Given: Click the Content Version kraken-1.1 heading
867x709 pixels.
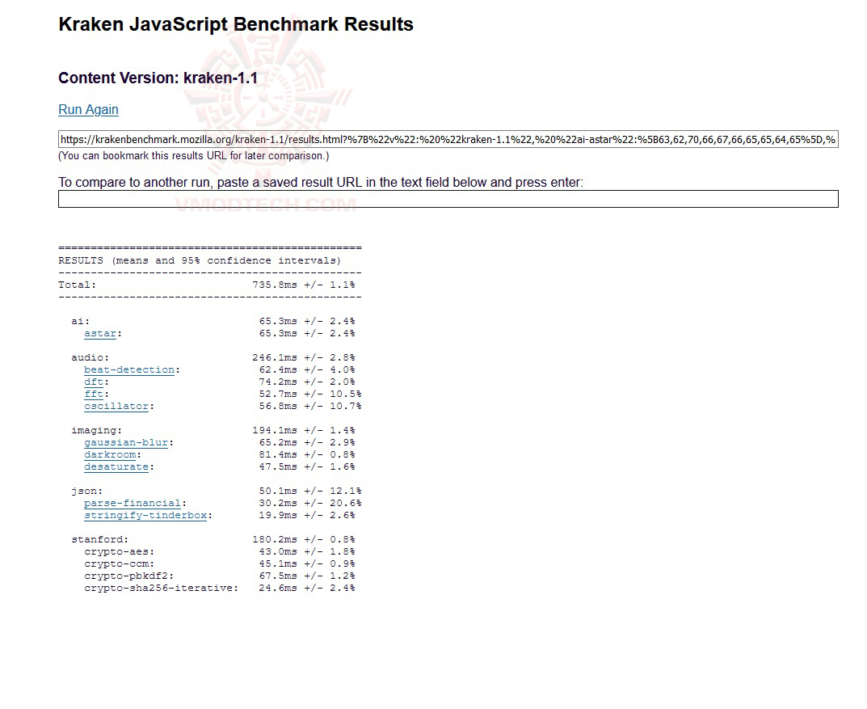Looking at the screenshot, I should tap(158, 78).
